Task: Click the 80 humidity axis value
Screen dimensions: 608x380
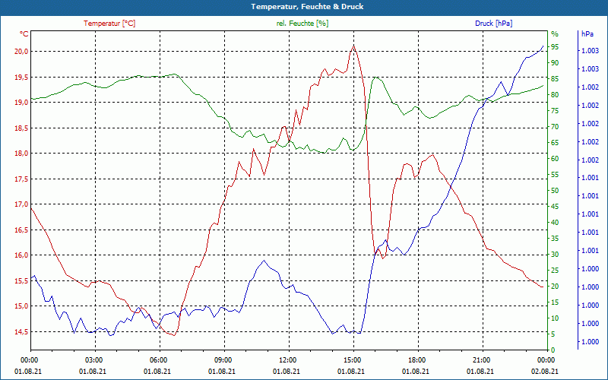Action: tap(555, 95)
